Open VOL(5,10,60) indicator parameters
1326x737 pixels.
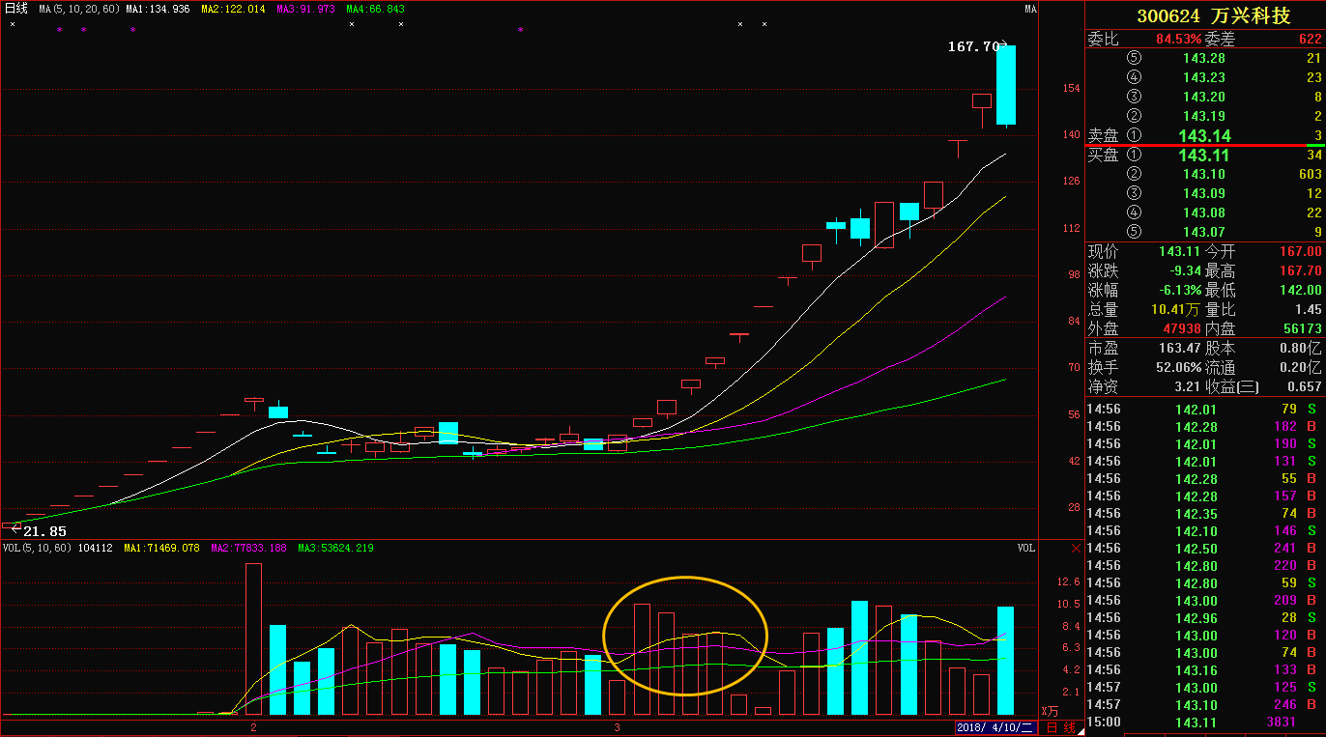(38, 549)
